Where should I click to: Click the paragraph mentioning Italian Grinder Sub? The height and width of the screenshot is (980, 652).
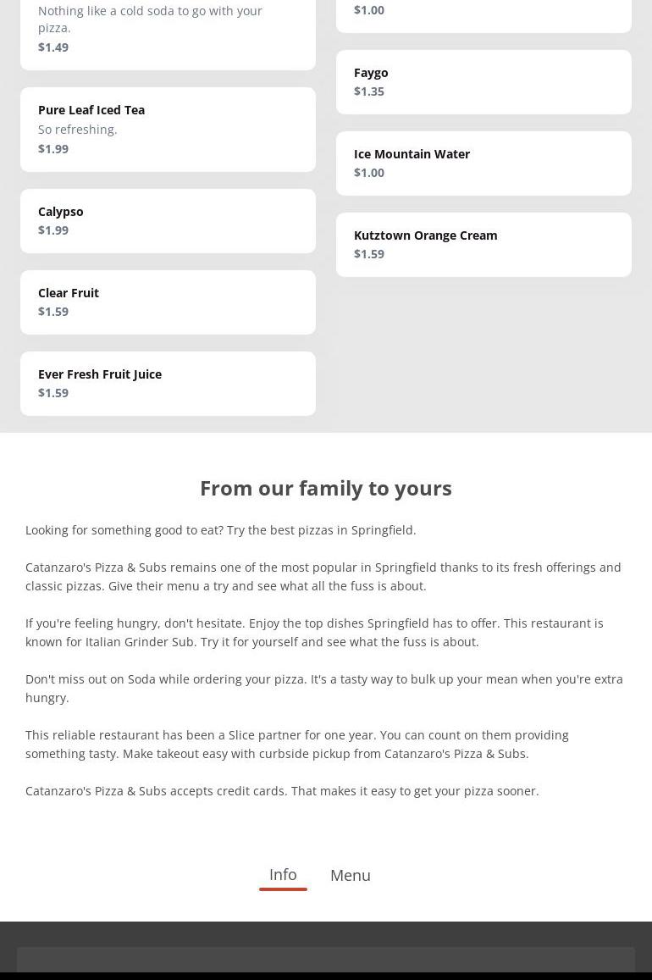[x=314, y=632]
